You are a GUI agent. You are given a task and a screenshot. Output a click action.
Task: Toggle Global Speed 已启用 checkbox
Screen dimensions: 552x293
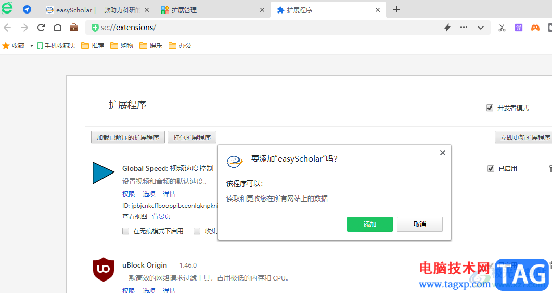491,169
